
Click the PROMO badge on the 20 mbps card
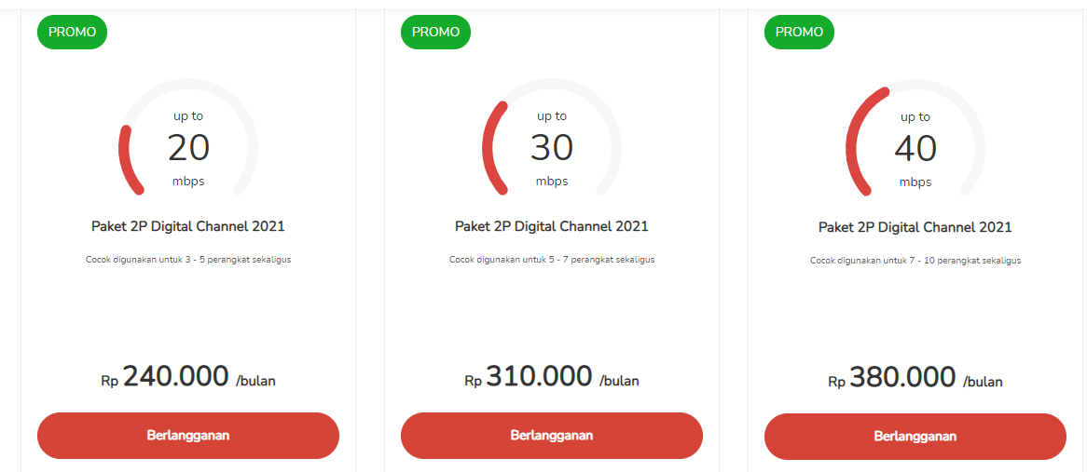coord(72,32)
